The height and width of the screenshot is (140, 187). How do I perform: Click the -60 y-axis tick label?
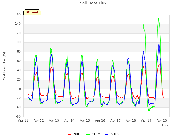click(18, 116)
